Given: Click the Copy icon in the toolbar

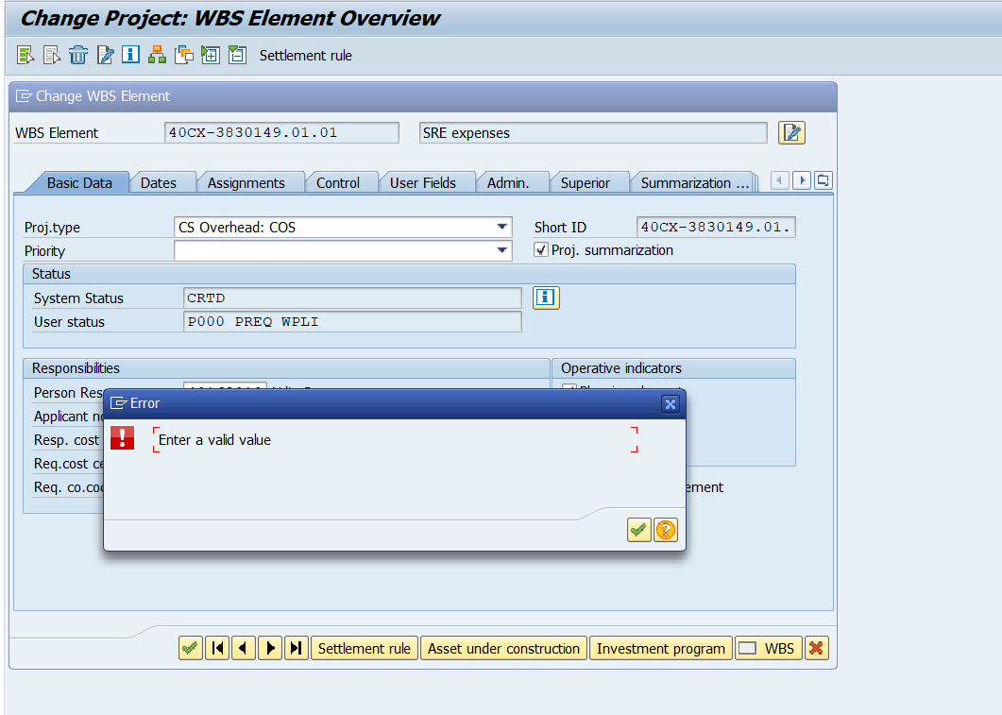Looking at the screenshot, I should (183, 55).
